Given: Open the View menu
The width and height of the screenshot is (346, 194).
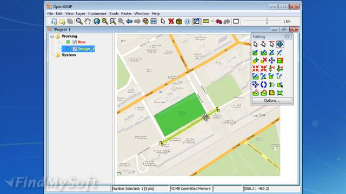Looking at the screenshot, I should pyautogui.click(x=69, y=13).
